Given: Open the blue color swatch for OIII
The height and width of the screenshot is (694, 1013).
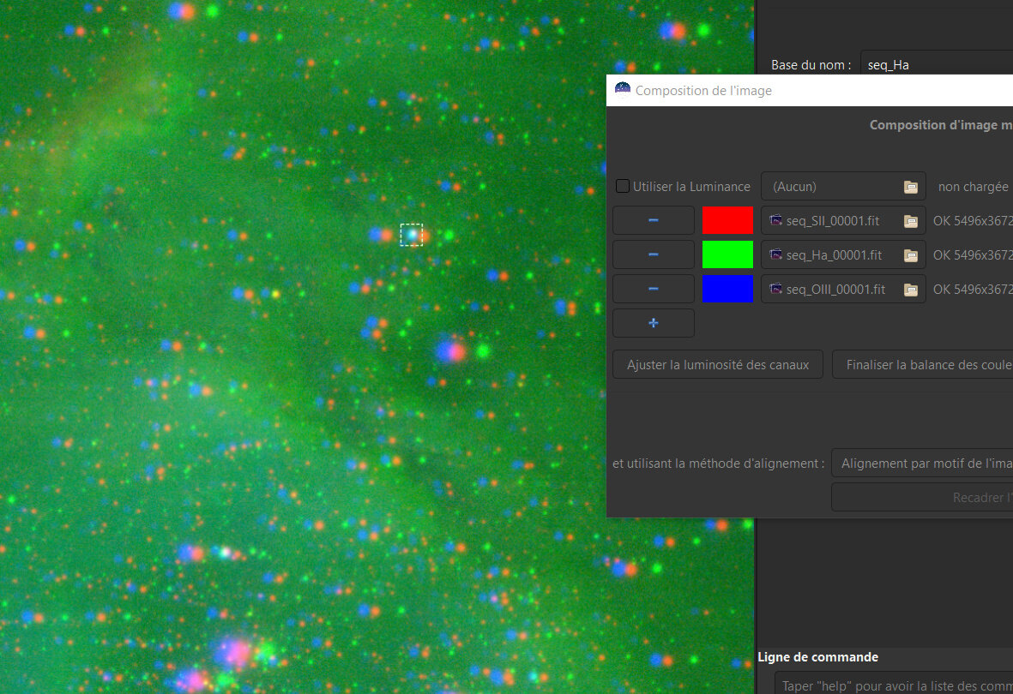Looking at the screenshot, I should [x=727, y=289].
